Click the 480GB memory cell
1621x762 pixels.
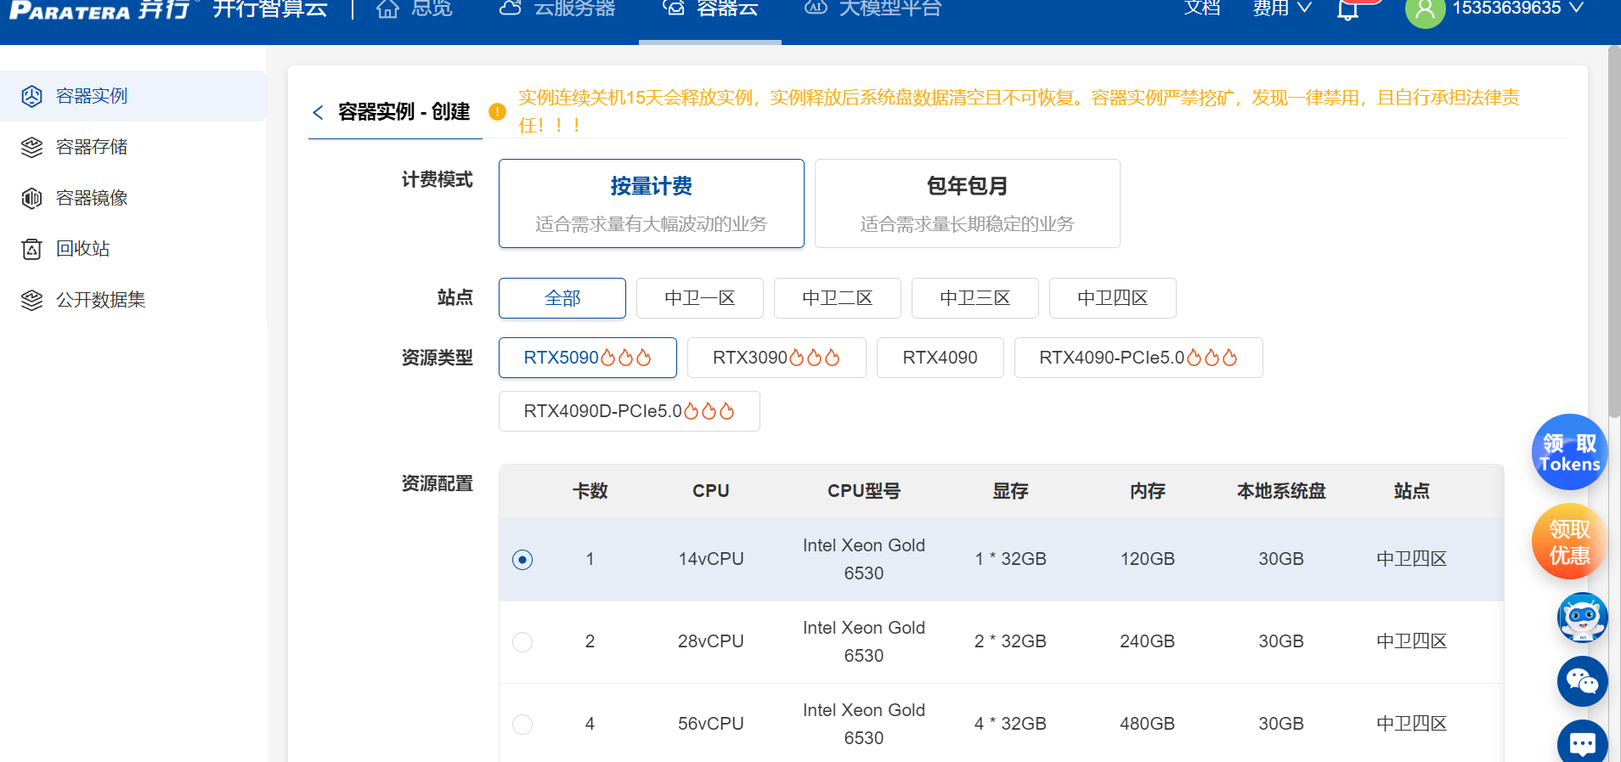pos(1147,724)
